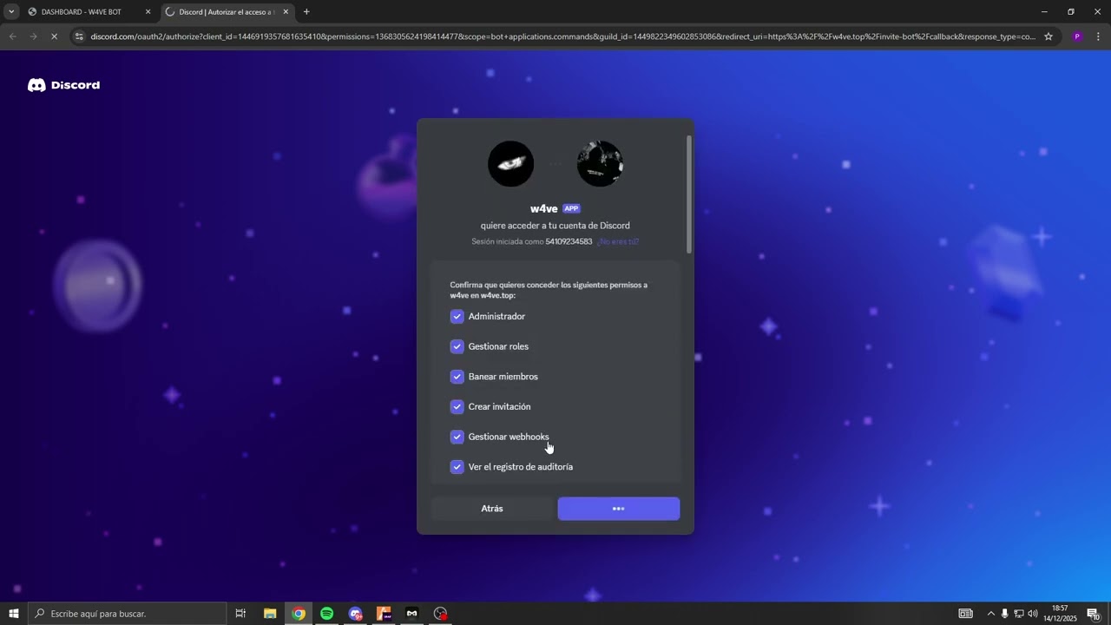Follow the '¿No eres tú?' link
1111x625 pixels.
click(x=618, y=241)
